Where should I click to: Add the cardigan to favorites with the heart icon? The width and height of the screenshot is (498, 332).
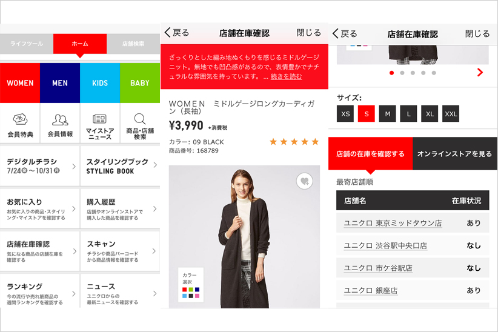pos(305,181)
